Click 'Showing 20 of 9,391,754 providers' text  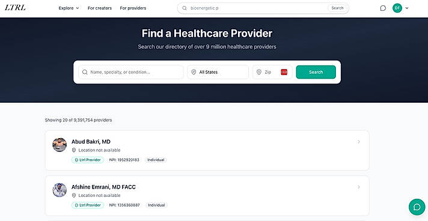78,120
